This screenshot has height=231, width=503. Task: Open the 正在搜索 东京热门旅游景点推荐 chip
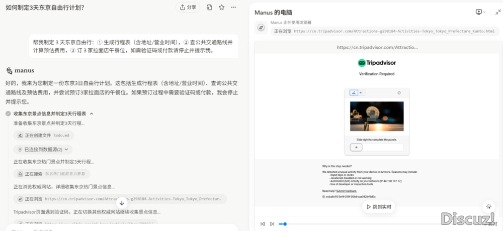(x=52, y=174)
